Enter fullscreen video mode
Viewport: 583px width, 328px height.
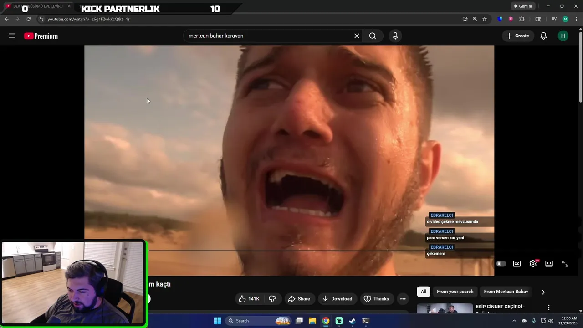coord(565,264)
